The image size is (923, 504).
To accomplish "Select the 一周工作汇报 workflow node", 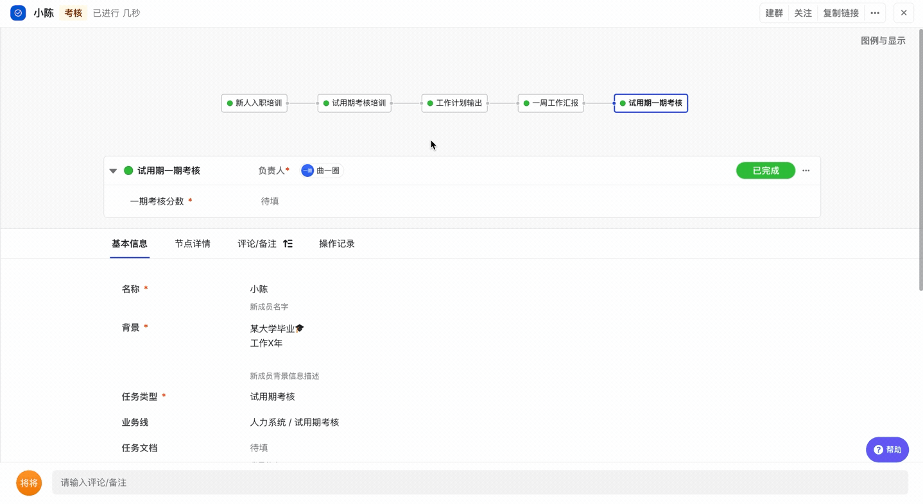I will click(551, 103).
